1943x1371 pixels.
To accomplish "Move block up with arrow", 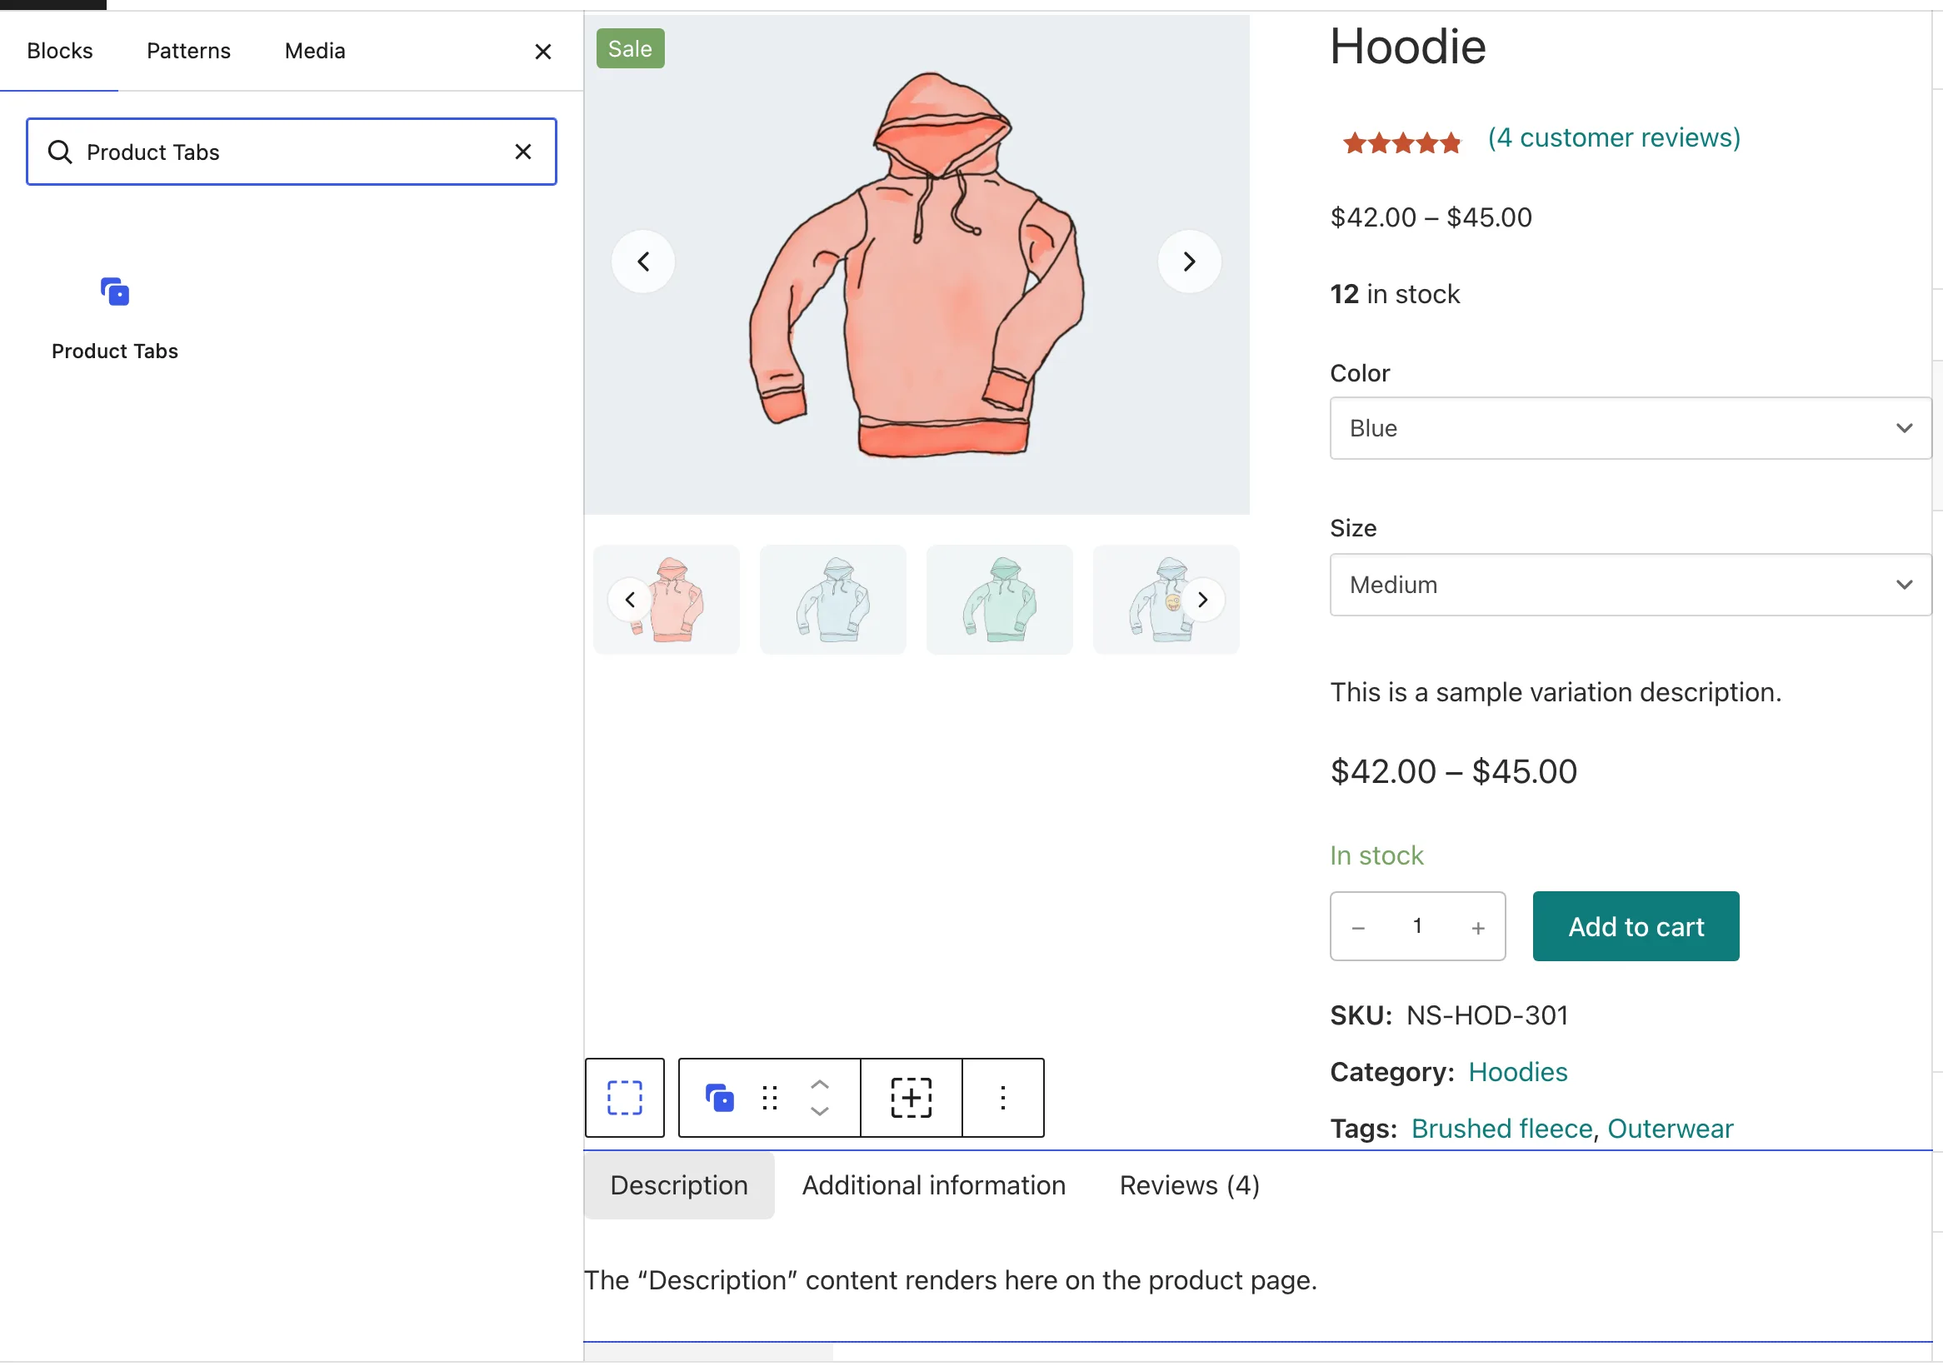I will [x=819, y=1084].
